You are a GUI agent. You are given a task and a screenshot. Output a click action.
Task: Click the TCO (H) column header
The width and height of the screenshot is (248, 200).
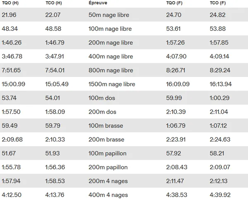54,2
